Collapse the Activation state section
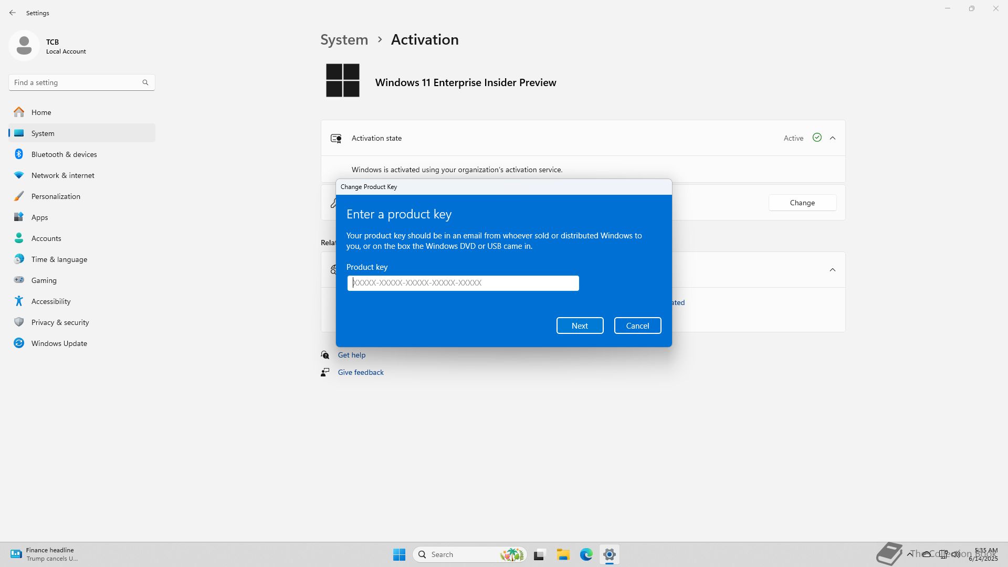This screenshot has height=567, width=1008. (832, 138)
